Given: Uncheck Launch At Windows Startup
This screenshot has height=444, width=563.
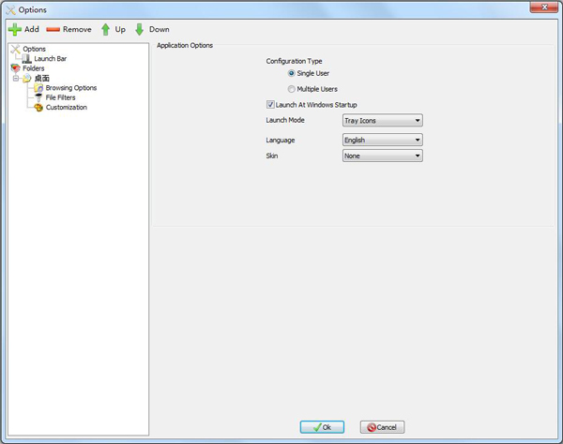Looking at the screenshot, I should pos(271,104).
